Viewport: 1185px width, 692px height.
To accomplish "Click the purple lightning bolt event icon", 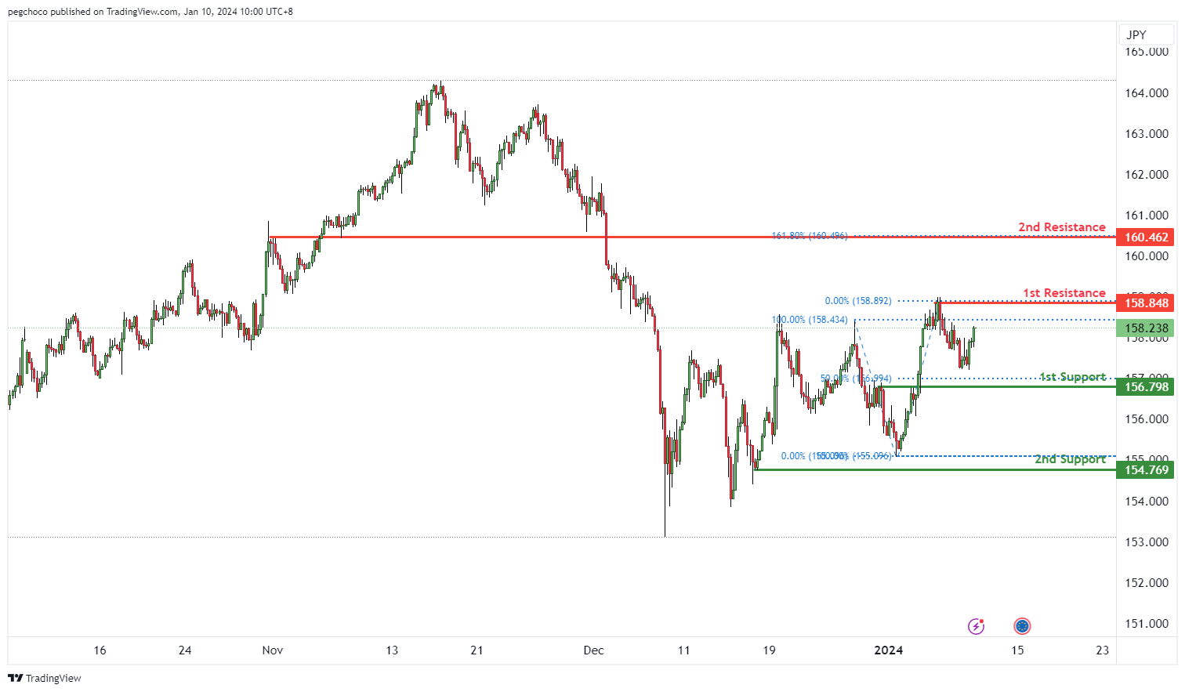I will 977,625.
